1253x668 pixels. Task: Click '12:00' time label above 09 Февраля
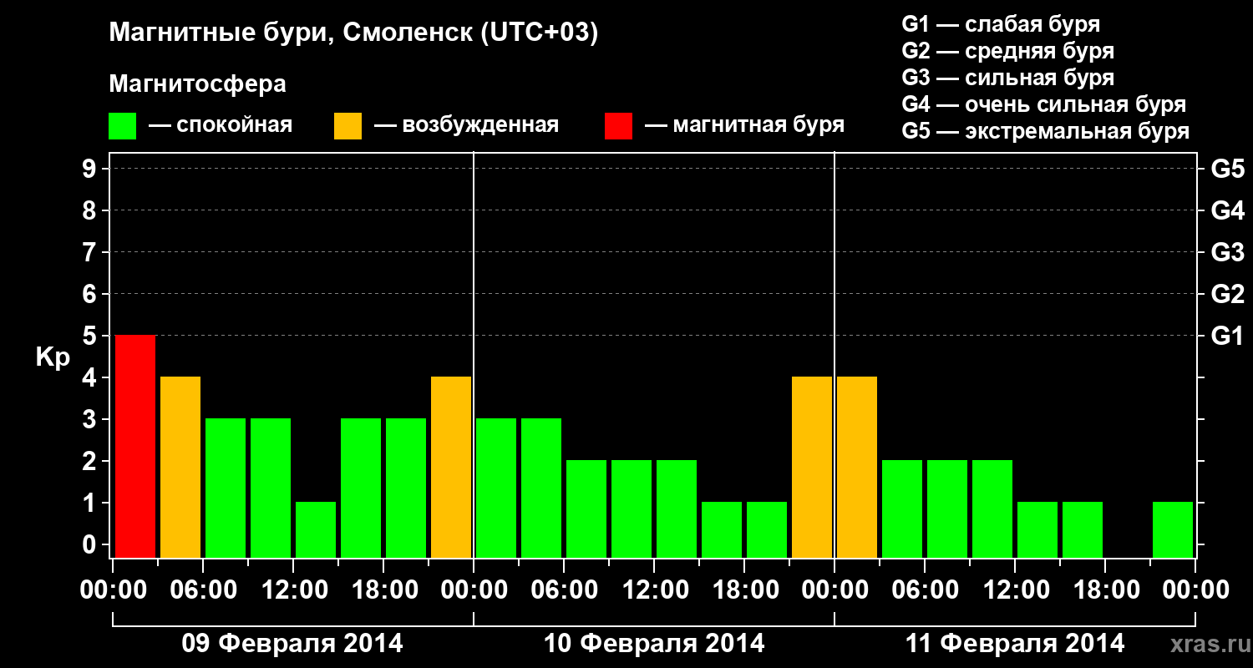(293, 590)
